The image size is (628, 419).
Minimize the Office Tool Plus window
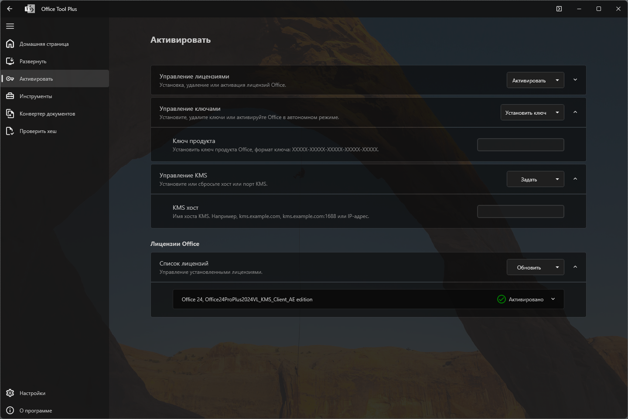[x=579, y=9]
